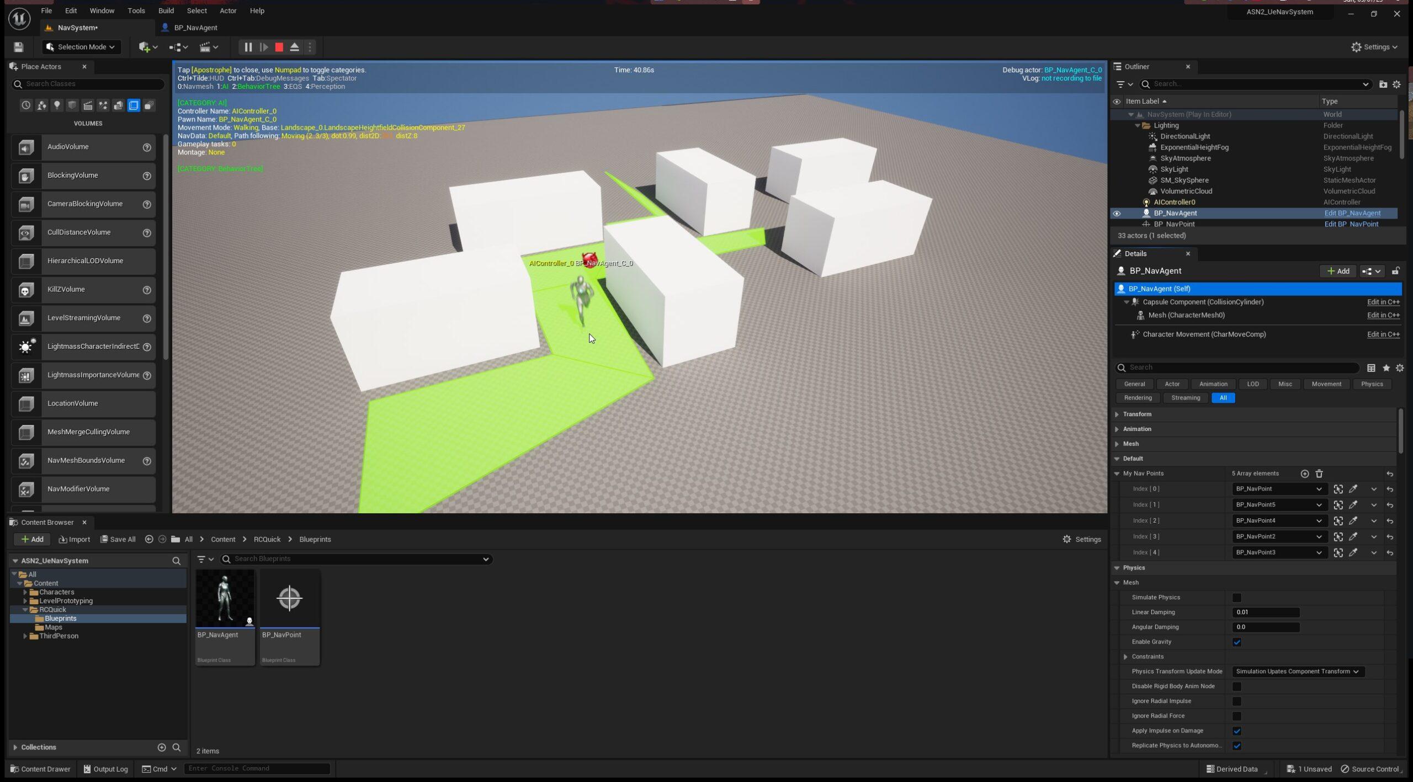Click Save All button
Screen dimensions: 1413x782
(x=118, y=539)
